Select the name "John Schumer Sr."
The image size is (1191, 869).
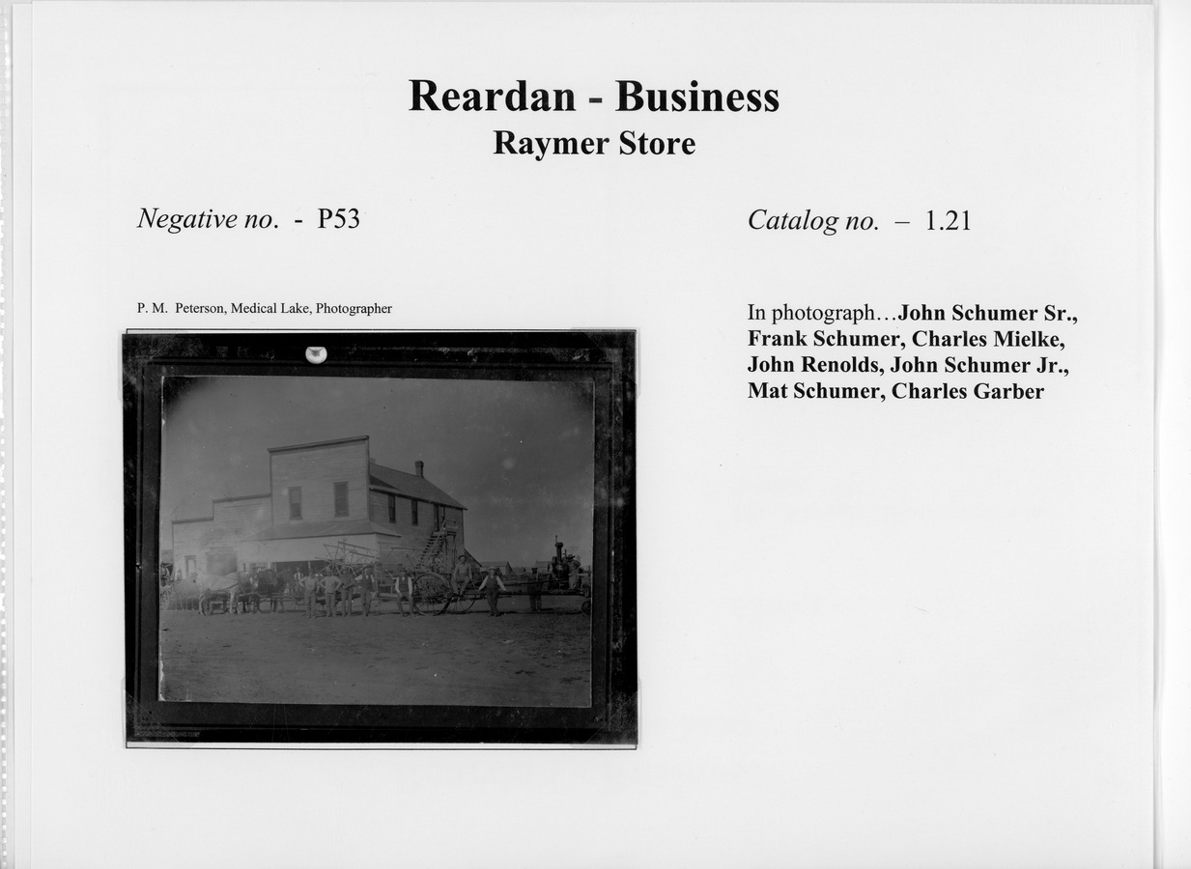(x=987, y=314)
